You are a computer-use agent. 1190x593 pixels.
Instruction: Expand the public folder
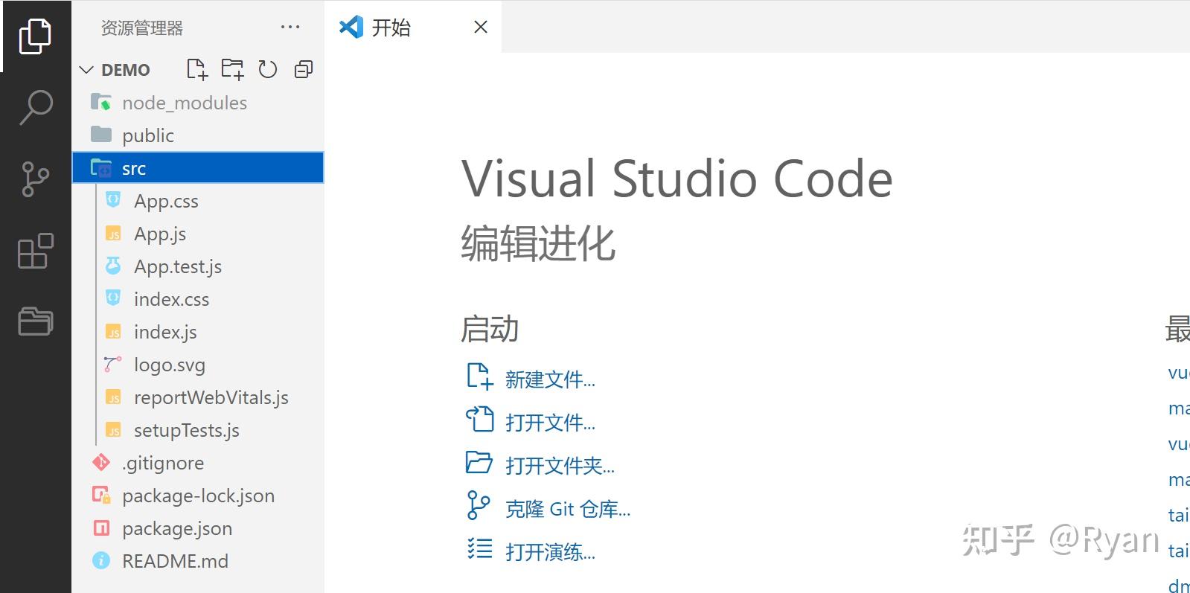click(x=198, y=135)
